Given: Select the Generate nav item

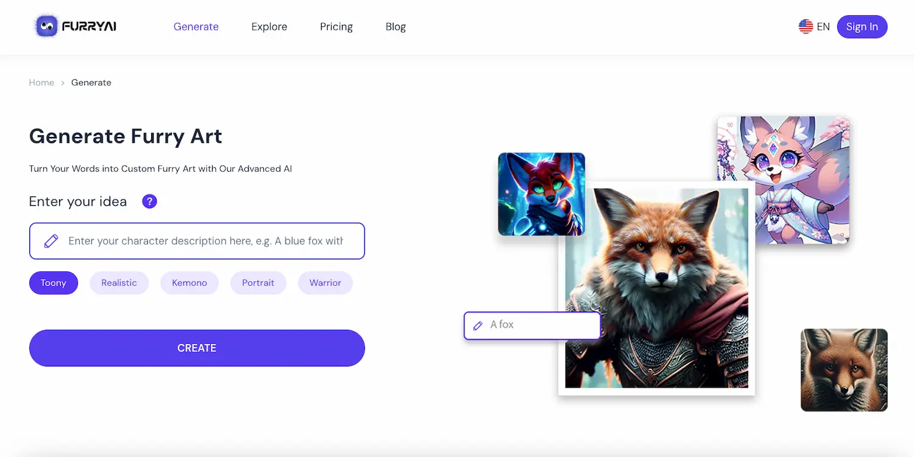Looking at the screenshot, I should point(196,26).
